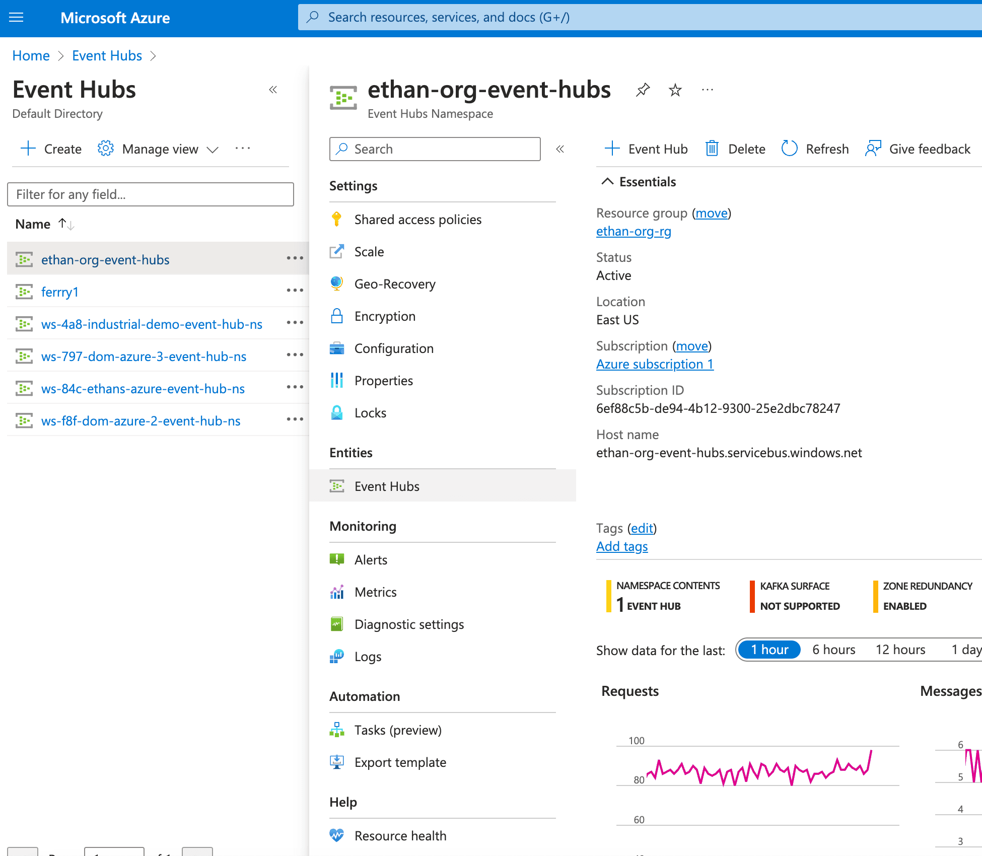Sort the list by Name column
Image resolution: width=982 pixels, height=856 pixels.
tap(45, 224)
